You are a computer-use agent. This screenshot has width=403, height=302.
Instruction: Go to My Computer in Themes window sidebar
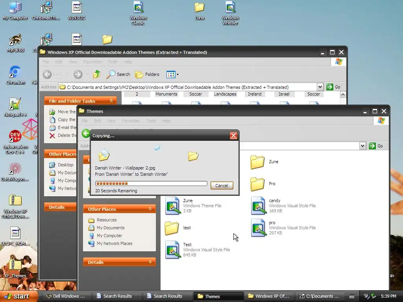[x=105, y=236]
